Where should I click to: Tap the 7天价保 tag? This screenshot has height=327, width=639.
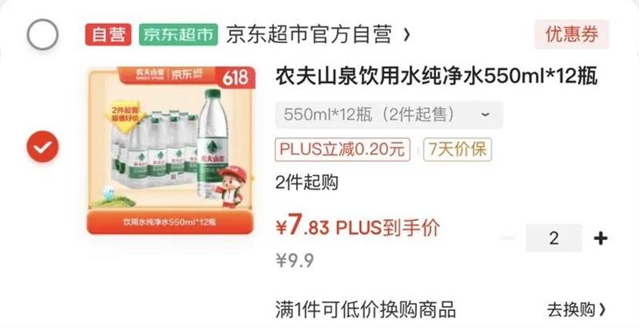[457, 150]
